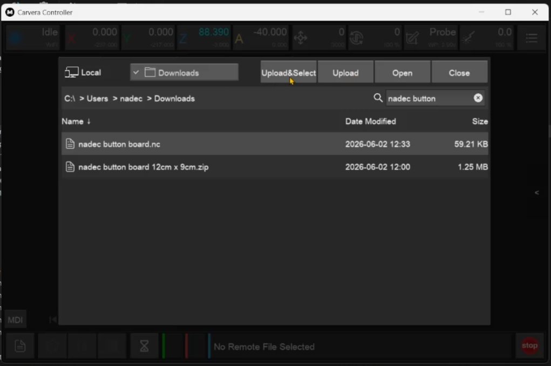Click the 'No Remote File Selected' status text

(x=264, y=347)
